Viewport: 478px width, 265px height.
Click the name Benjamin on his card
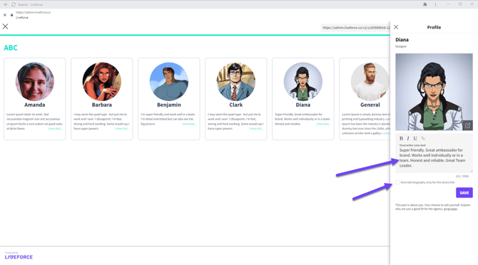click(x=169, y=105)
